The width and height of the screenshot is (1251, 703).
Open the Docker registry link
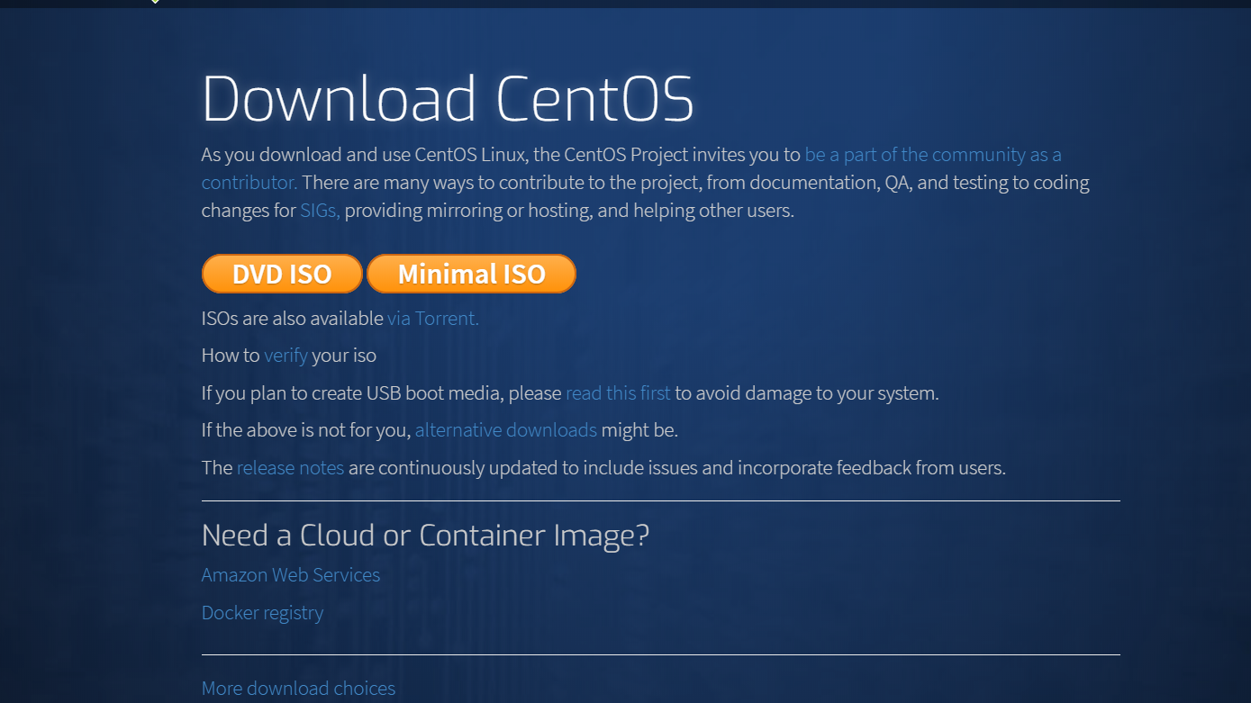point(262,612)
